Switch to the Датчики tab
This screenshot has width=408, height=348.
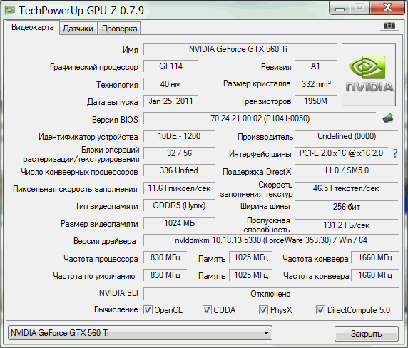tap(78, 29)
